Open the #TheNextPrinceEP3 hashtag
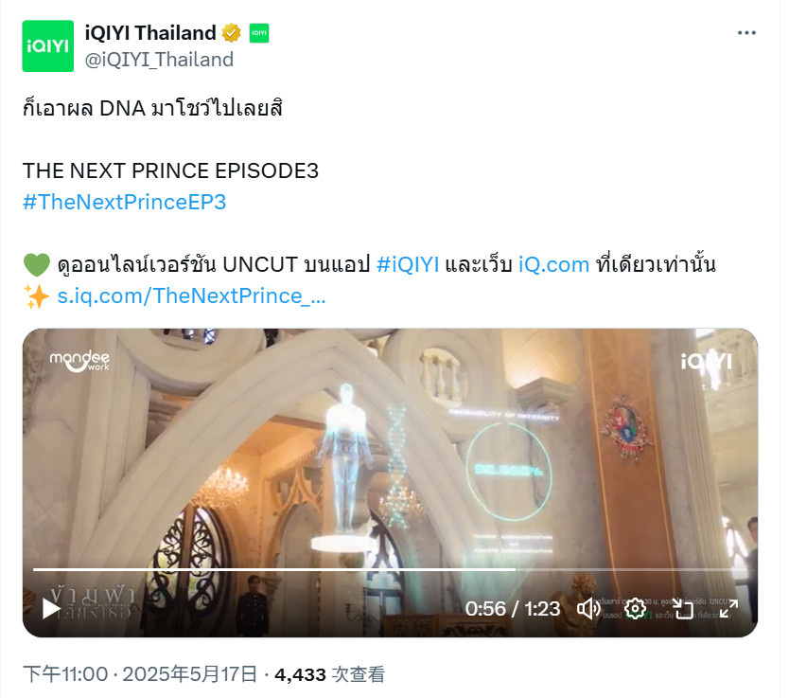 point(124,202)
